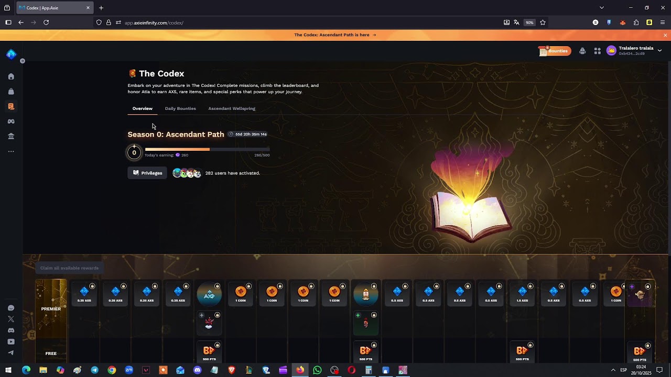This screenshot has width=671, height=377.
Task: Open 'The Codex: Ascendant Path is here' link
Action: coord(335,35)
